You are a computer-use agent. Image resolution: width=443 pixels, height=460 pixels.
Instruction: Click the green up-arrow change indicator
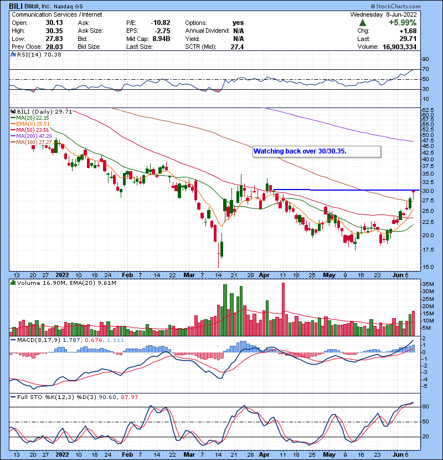[362, 23]
